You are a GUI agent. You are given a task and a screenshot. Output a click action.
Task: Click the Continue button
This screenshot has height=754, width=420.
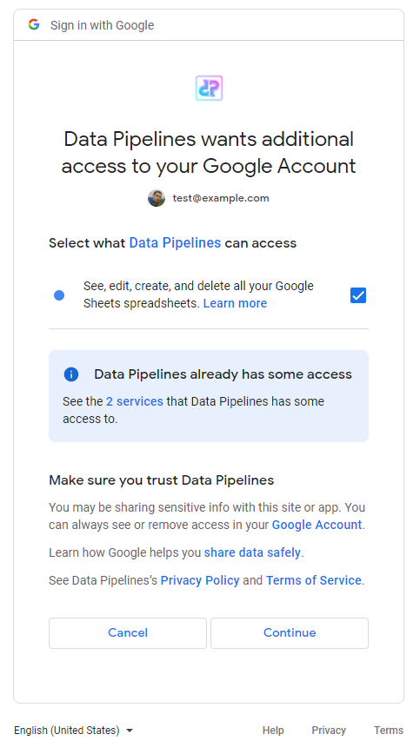[290, 632]
